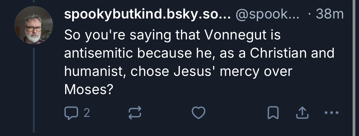Click the bearded man's glasses in avatar
Screen dimensions: 359x136
pyautogui.click(x=33, y=28)
